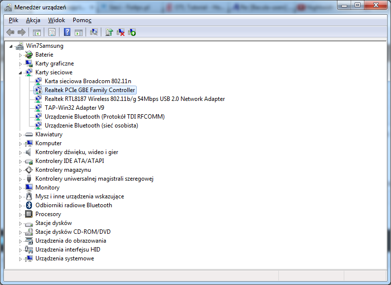Expand the Monitory category

click(x=21, y=188)
